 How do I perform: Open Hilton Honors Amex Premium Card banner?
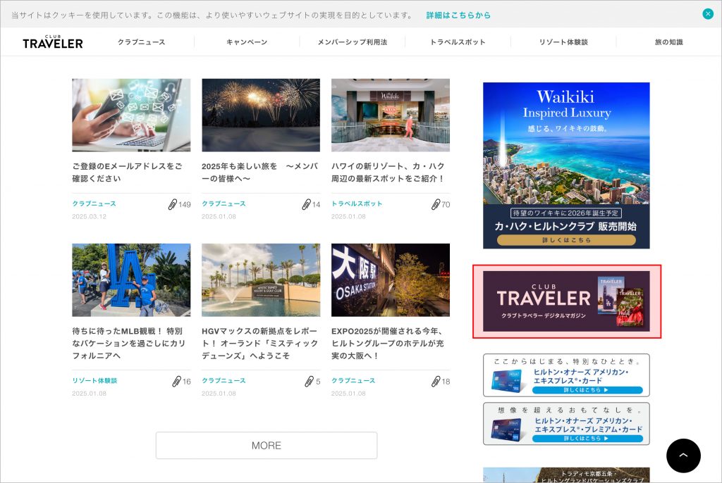[x=566, y=424]
